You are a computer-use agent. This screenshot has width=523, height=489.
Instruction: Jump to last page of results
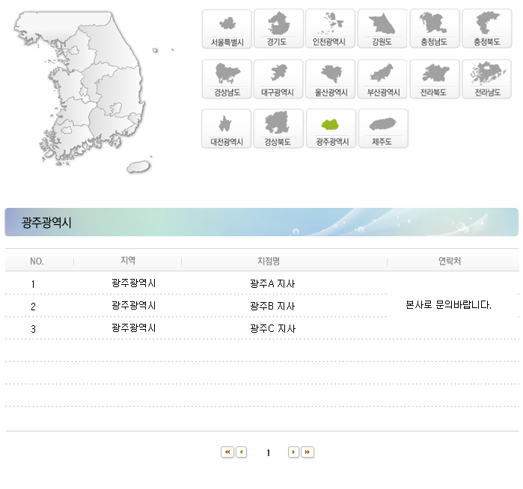pos(308,452)
